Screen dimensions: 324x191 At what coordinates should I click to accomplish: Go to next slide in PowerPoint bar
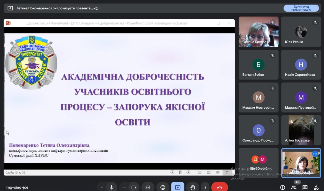[x=188, y=172]
